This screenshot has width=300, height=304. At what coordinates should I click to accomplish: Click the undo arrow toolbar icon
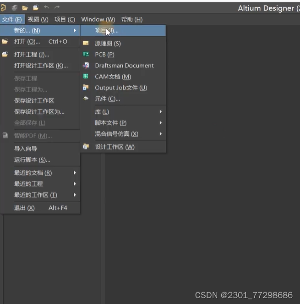tap(46, 7)
